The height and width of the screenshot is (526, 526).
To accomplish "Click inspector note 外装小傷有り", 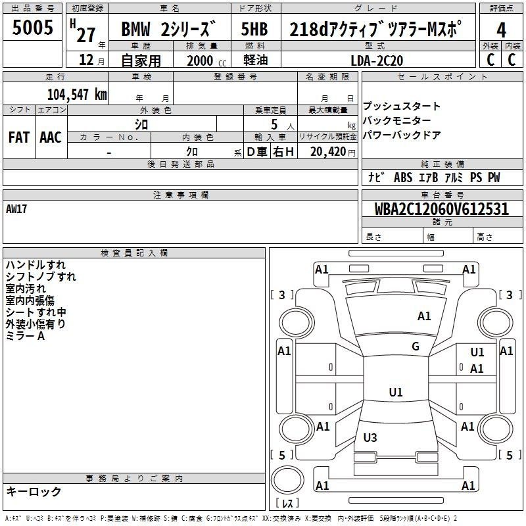I will click(36, 324).
